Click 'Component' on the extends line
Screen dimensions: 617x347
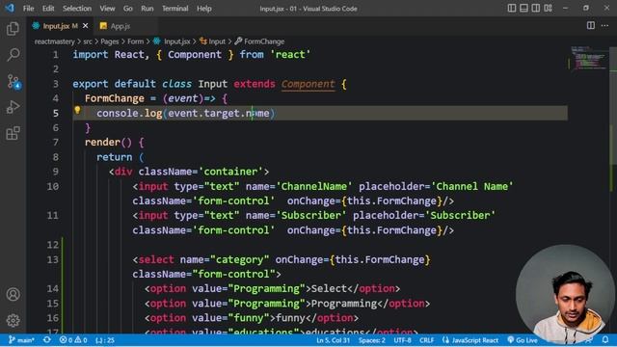[308, 84]
